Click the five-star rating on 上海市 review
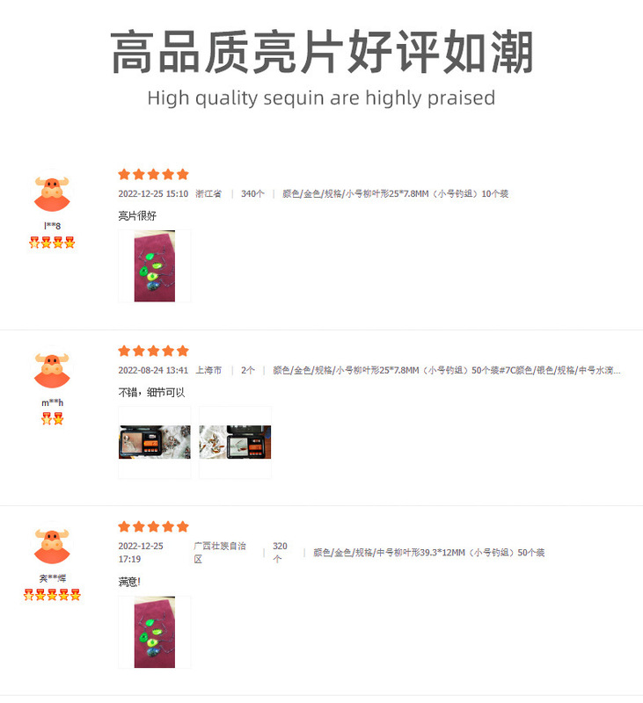643x703 pixels. [153, 351]
